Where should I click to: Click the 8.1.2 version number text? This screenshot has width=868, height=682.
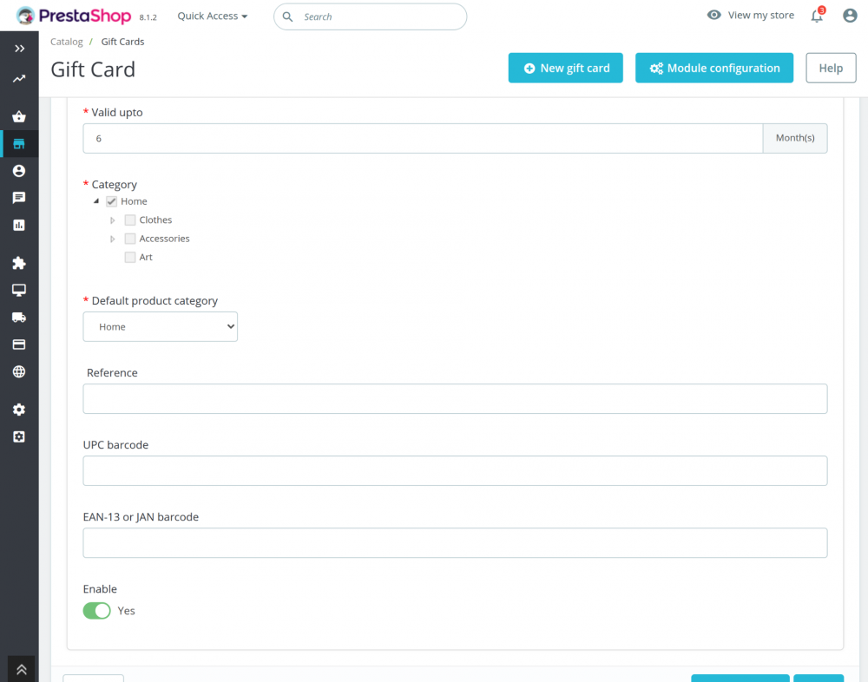148,17
